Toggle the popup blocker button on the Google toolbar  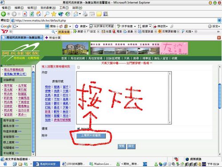pos(102,26)
